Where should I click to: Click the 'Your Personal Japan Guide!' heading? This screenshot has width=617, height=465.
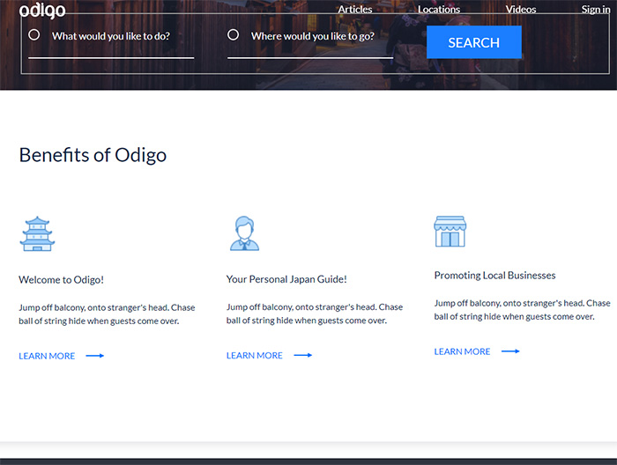click(286, 279)
